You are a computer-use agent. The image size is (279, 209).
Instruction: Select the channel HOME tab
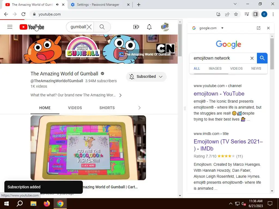click(45, 108)
